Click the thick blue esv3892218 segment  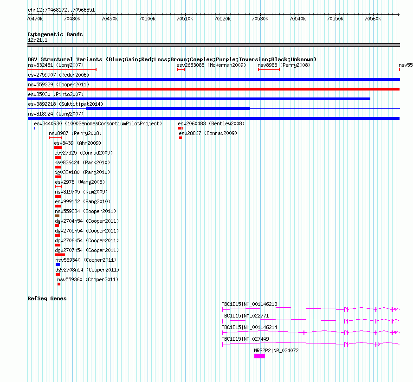(168, 109)
